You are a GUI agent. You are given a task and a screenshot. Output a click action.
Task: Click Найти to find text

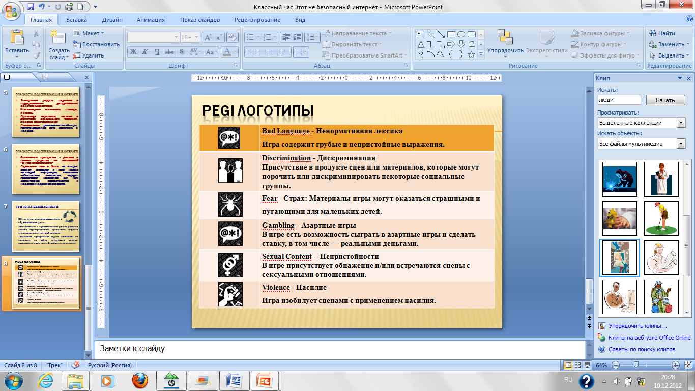click(663, 33)
